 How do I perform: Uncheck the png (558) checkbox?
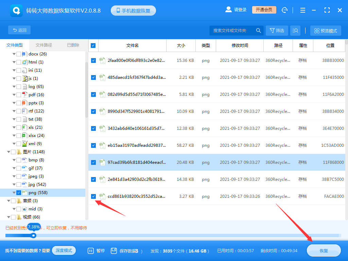coord(19,192)
